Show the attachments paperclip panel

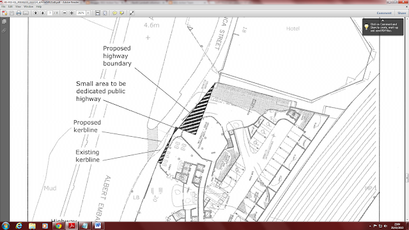coord(4,31)
